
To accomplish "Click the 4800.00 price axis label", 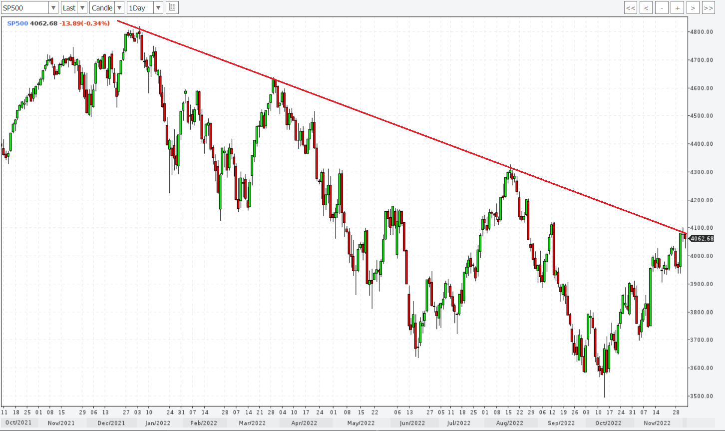I will (702, 32).
